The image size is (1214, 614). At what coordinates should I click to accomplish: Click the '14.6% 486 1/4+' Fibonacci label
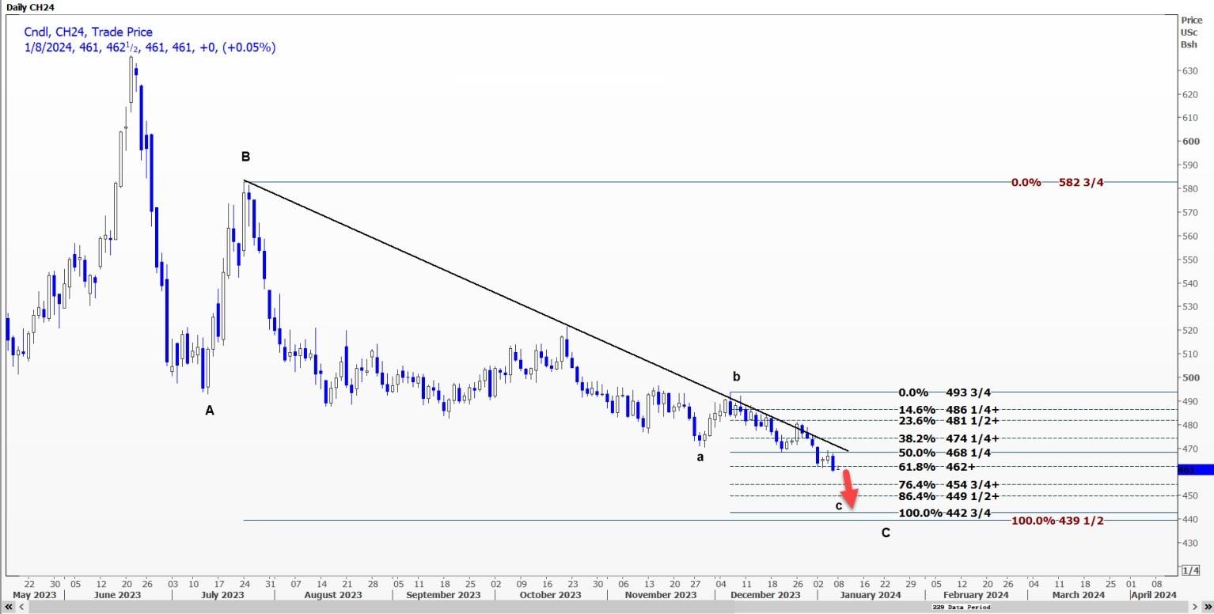(x=948, y=410)
